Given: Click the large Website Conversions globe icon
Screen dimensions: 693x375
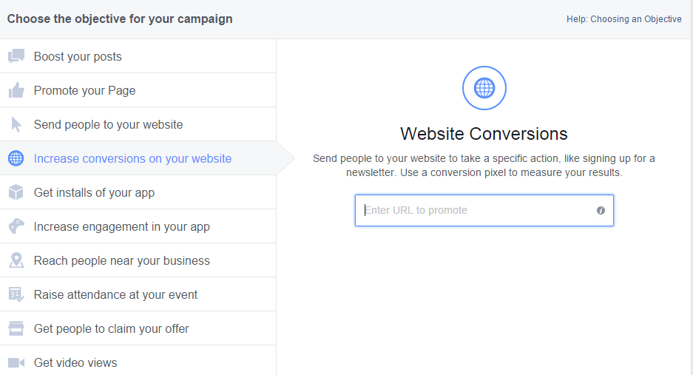Looking at the screenshot, I should [x=484, y=89].
